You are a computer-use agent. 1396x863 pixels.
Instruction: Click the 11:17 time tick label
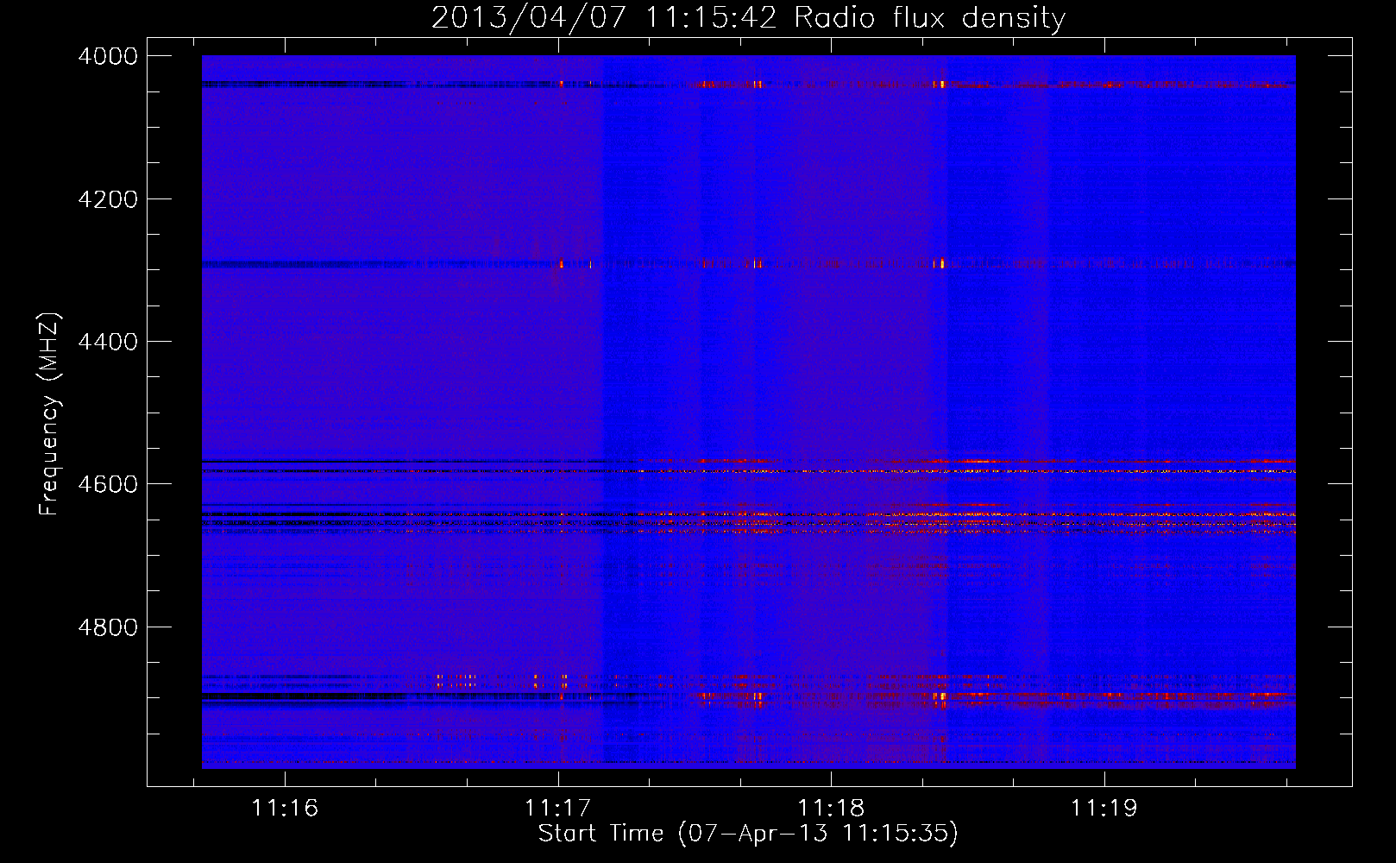click(x=557, y=809)
